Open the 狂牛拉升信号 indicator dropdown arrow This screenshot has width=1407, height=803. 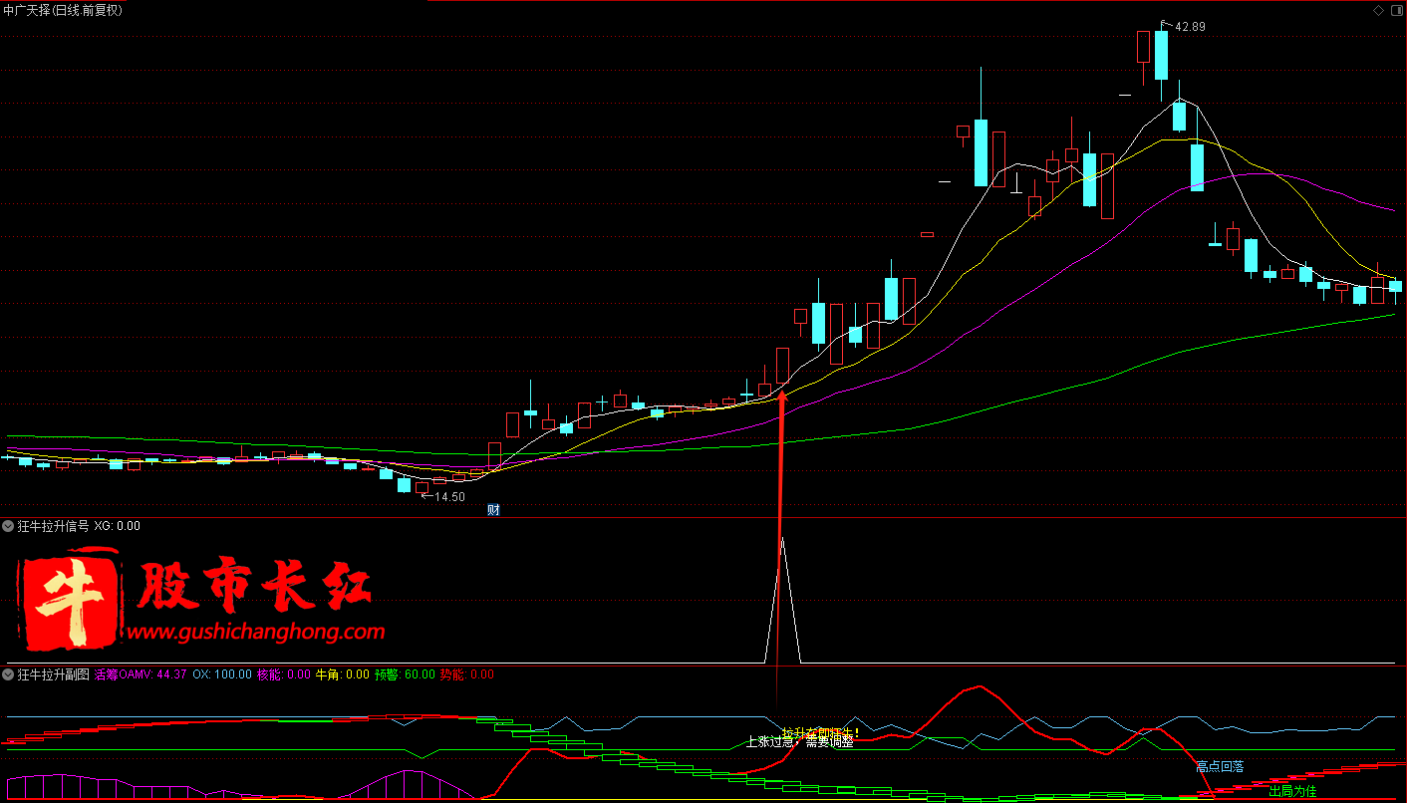click(x=8, y=526)
